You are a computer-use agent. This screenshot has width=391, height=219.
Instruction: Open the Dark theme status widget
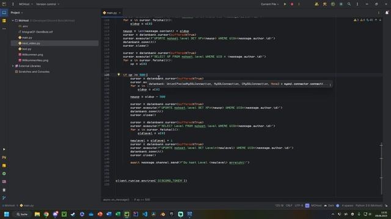(x=329, y=206)
